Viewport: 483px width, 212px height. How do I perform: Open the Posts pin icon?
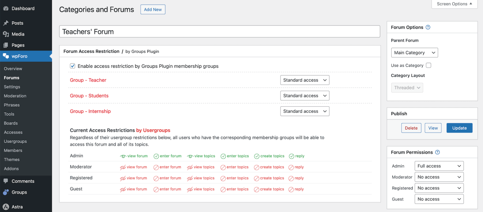(6, 23)
